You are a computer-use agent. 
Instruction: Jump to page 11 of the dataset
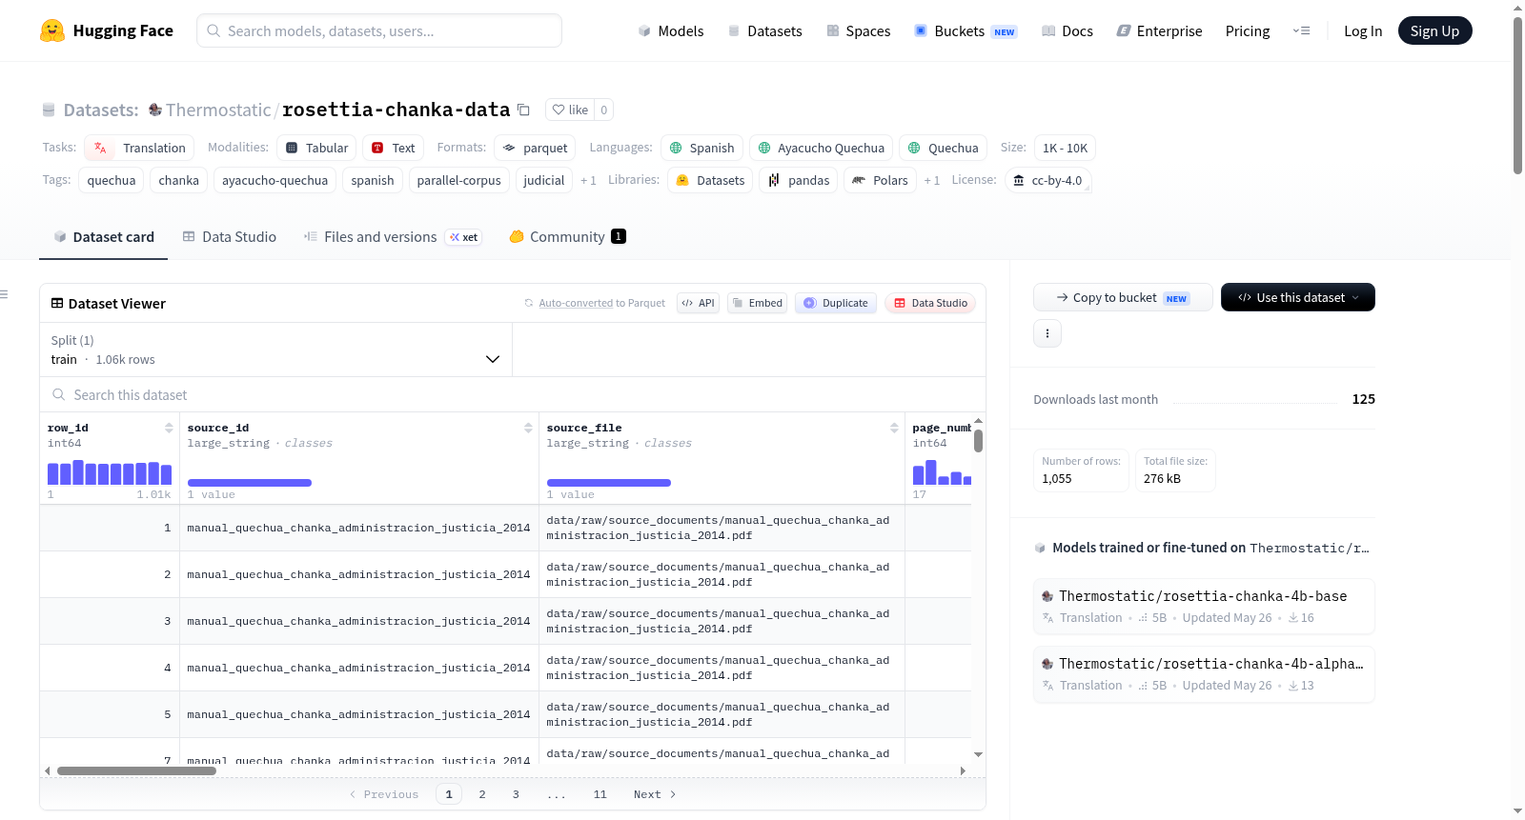click(600, 794)
